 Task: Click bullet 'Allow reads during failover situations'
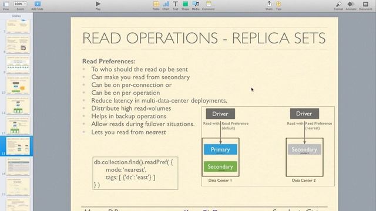pos(143,124)
